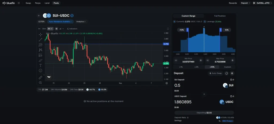
Task: Open the chart style dropdown arrow
Action: click(63, 29)
